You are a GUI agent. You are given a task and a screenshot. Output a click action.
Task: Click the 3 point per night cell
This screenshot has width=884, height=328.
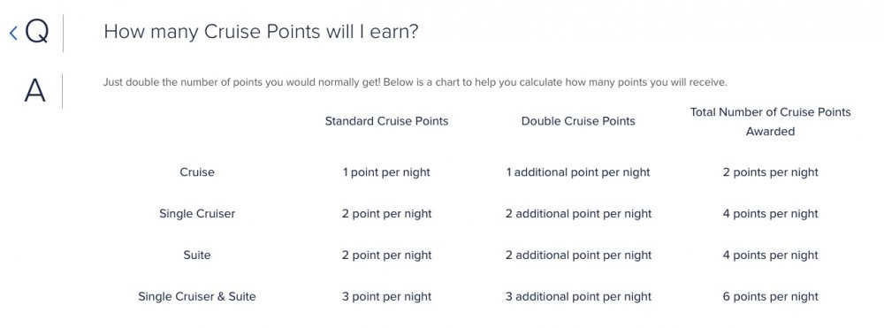pyautogui.click(x=387, y=296)
